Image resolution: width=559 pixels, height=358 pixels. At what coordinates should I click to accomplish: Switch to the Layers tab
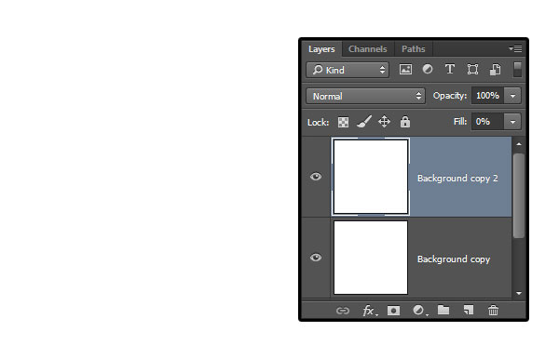(x=321, y=49)
